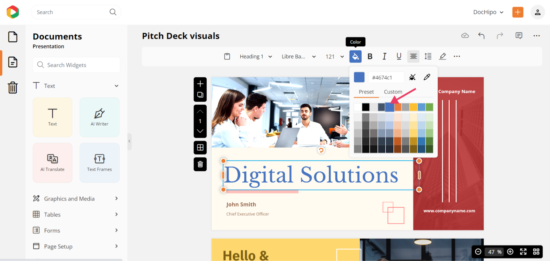Zoom out with the minus icon

(x=478, y=252)
